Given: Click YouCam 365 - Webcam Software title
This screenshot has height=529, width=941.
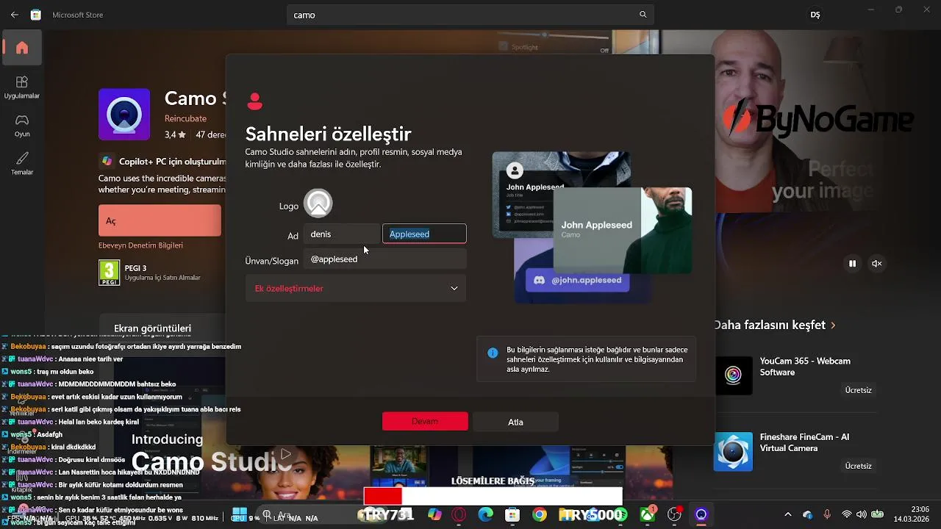Looking at the screenshot, I should point(805,367).
